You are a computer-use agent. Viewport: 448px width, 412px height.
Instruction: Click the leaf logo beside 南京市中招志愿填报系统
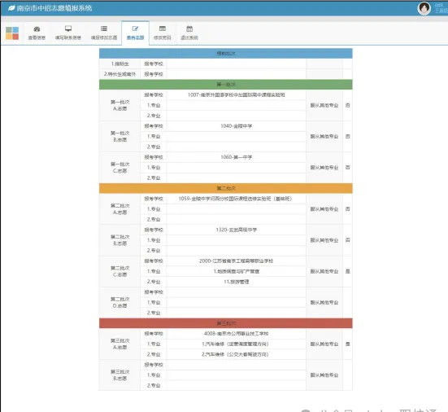point(11,8)
